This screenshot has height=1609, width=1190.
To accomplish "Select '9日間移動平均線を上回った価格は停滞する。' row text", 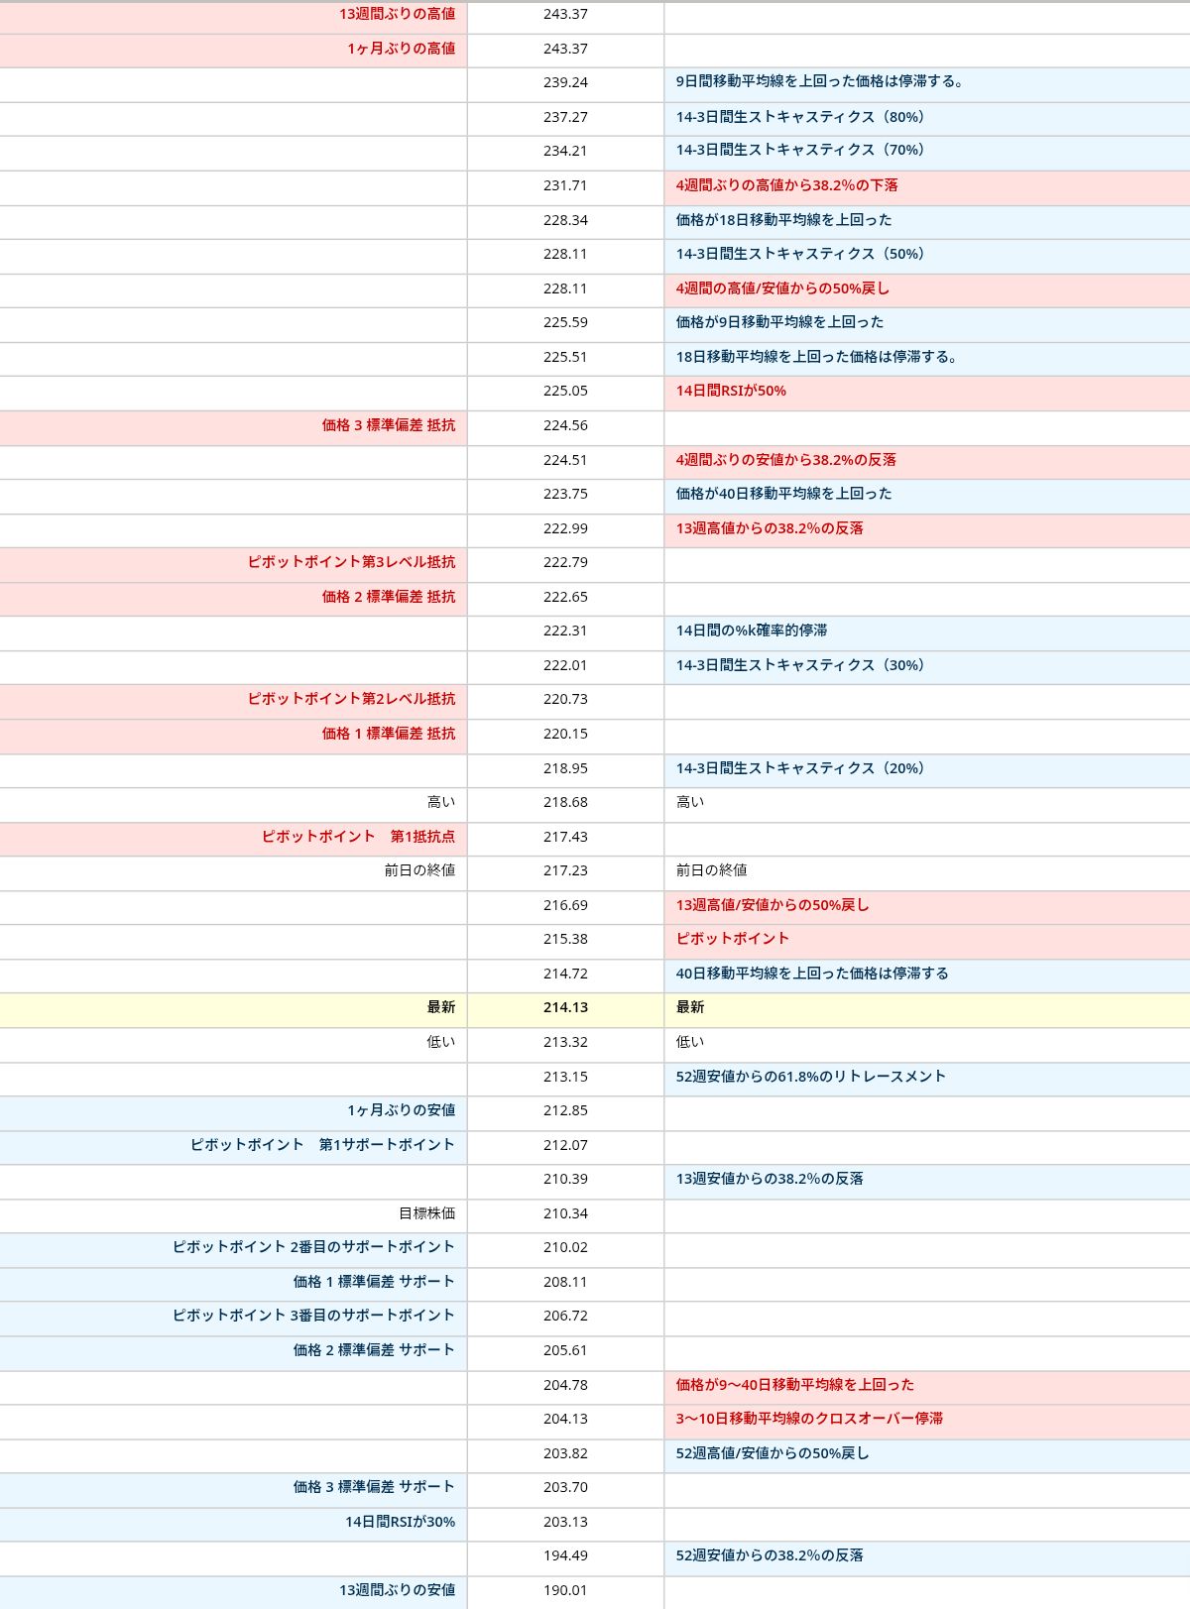I will tap(820, 82).
